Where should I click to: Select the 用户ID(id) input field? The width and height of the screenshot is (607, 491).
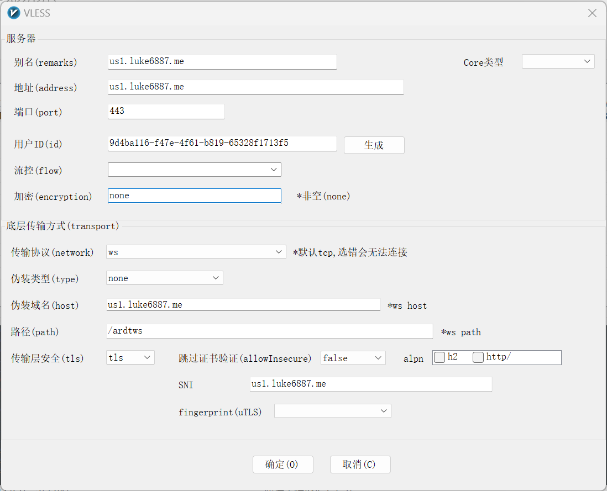(222, 144)
